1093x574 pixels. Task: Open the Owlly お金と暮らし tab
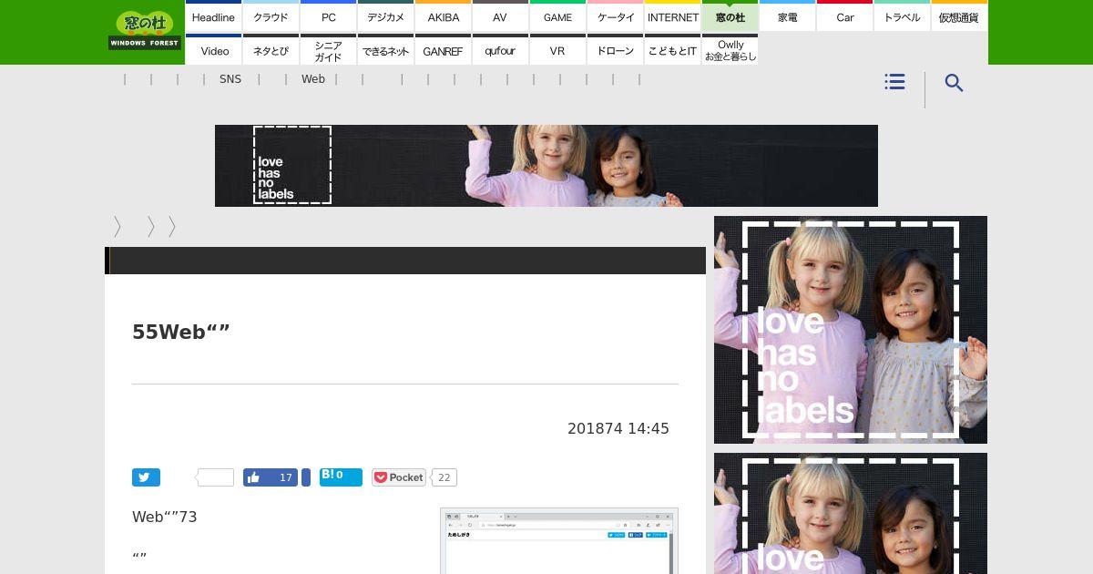coord(730,50)
